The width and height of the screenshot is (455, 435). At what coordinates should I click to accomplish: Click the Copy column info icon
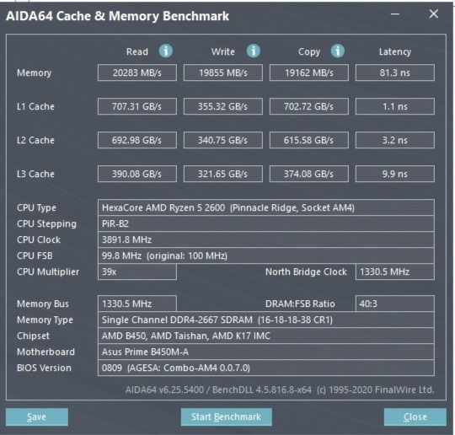click(338, 51)
